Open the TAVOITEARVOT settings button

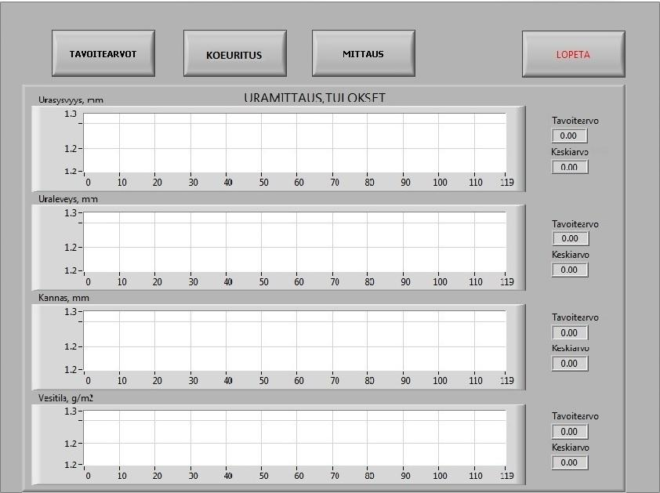click(103, 53)
